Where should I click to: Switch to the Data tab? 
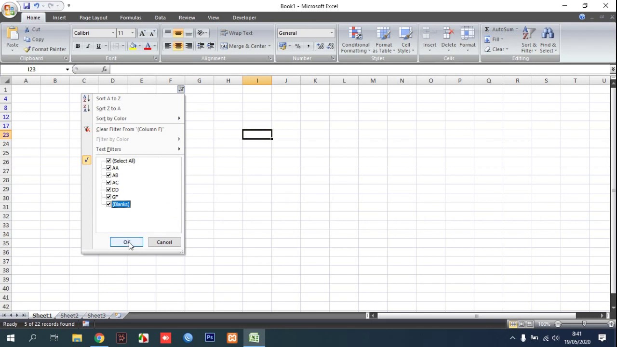[x=161, y=18]
